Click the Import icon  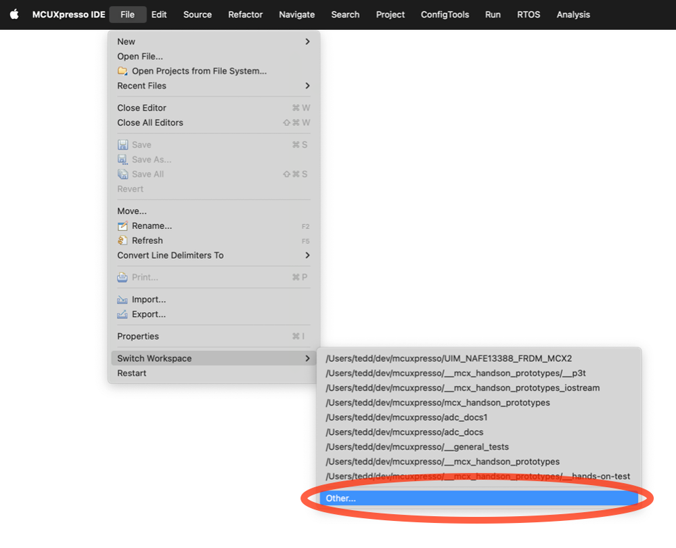pos(122,299)
